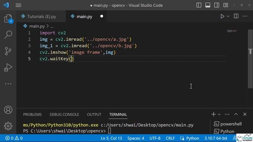
Task: Click the VS Code logo icon
Action: click(6, 5)
